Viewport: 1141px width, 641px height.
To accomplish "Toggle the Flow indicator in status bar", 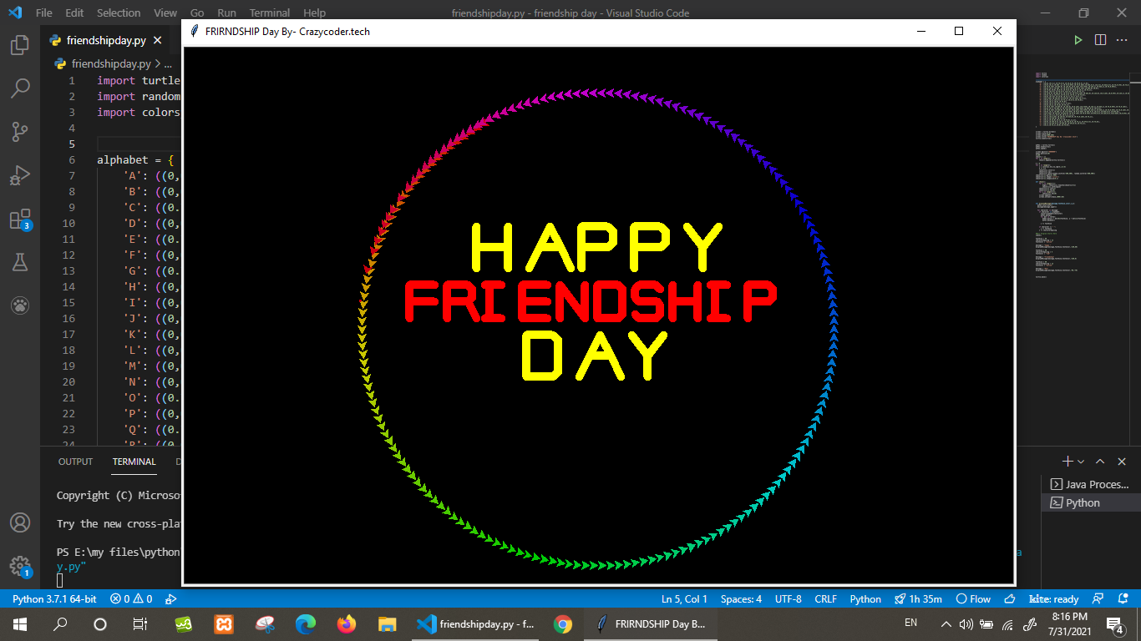I will pos(973,598).
